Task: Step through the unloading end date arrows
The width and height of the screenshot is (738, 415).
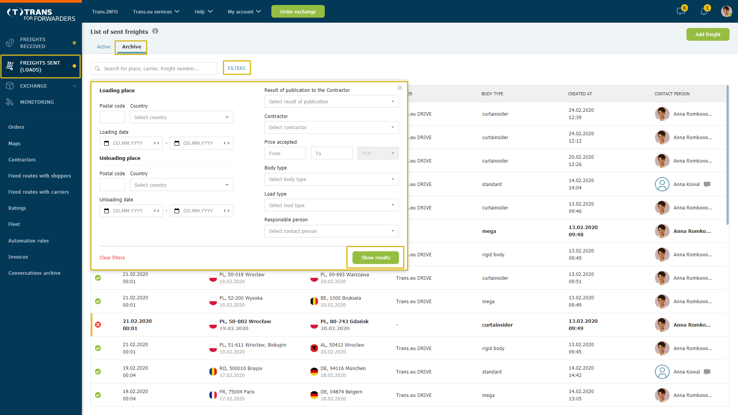Action: [227, 211]
